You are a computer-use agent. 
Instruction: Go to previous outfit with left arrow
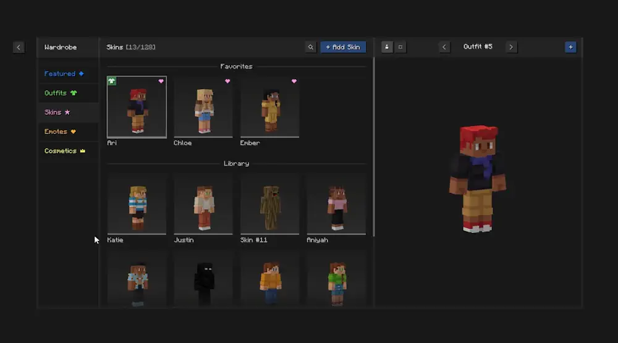tap(444, 47)
